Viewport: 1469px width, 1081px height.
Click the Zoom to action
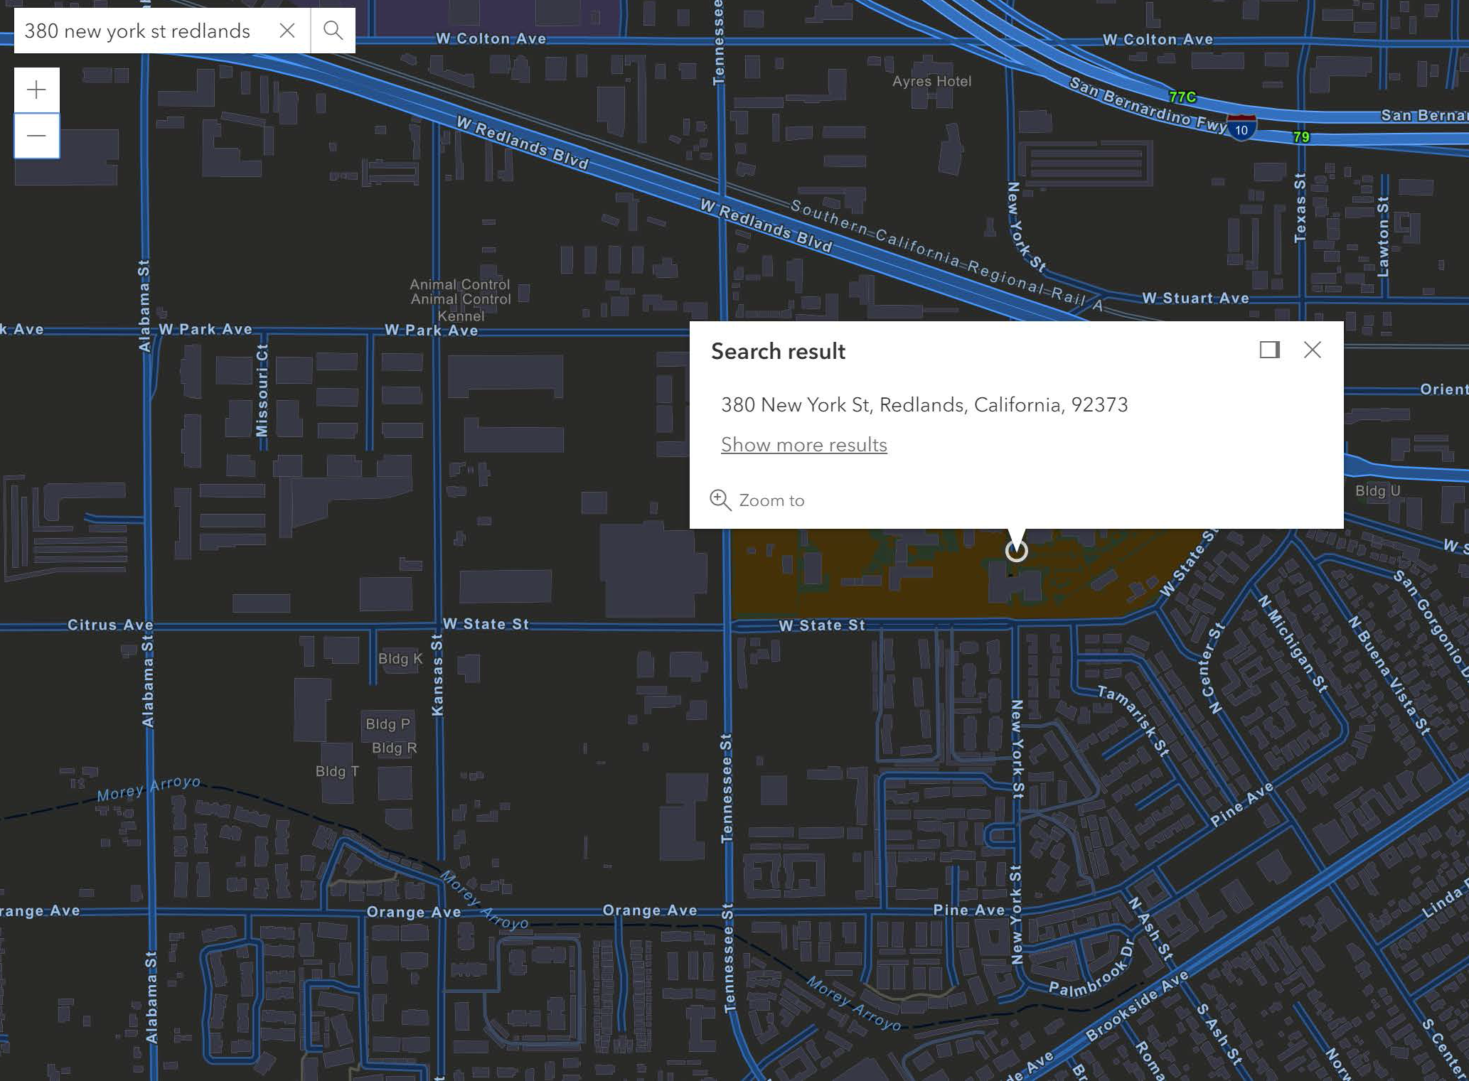click(758, 500)
